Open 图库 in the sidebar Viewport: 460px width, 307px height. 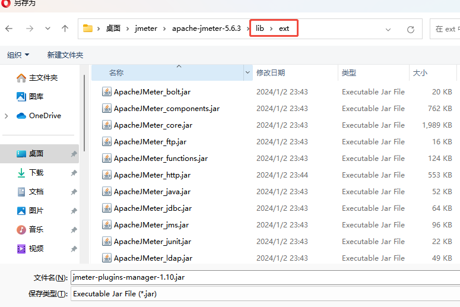[x=30, y=97]
